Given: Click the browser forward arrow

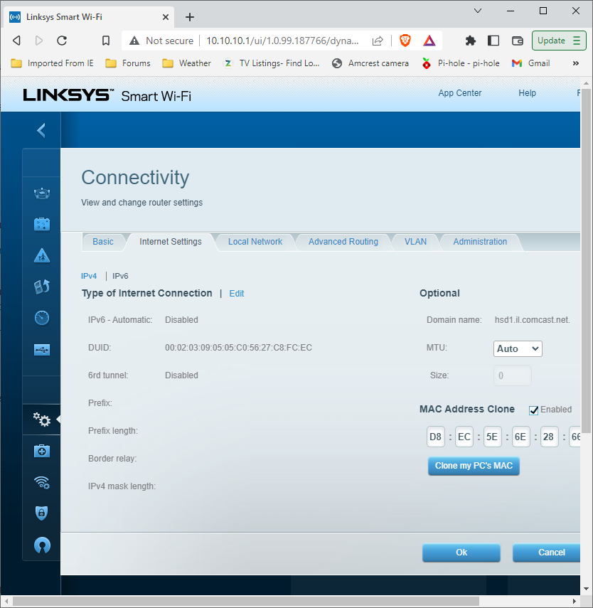Looking at the screenshot, I should (39, 41).
